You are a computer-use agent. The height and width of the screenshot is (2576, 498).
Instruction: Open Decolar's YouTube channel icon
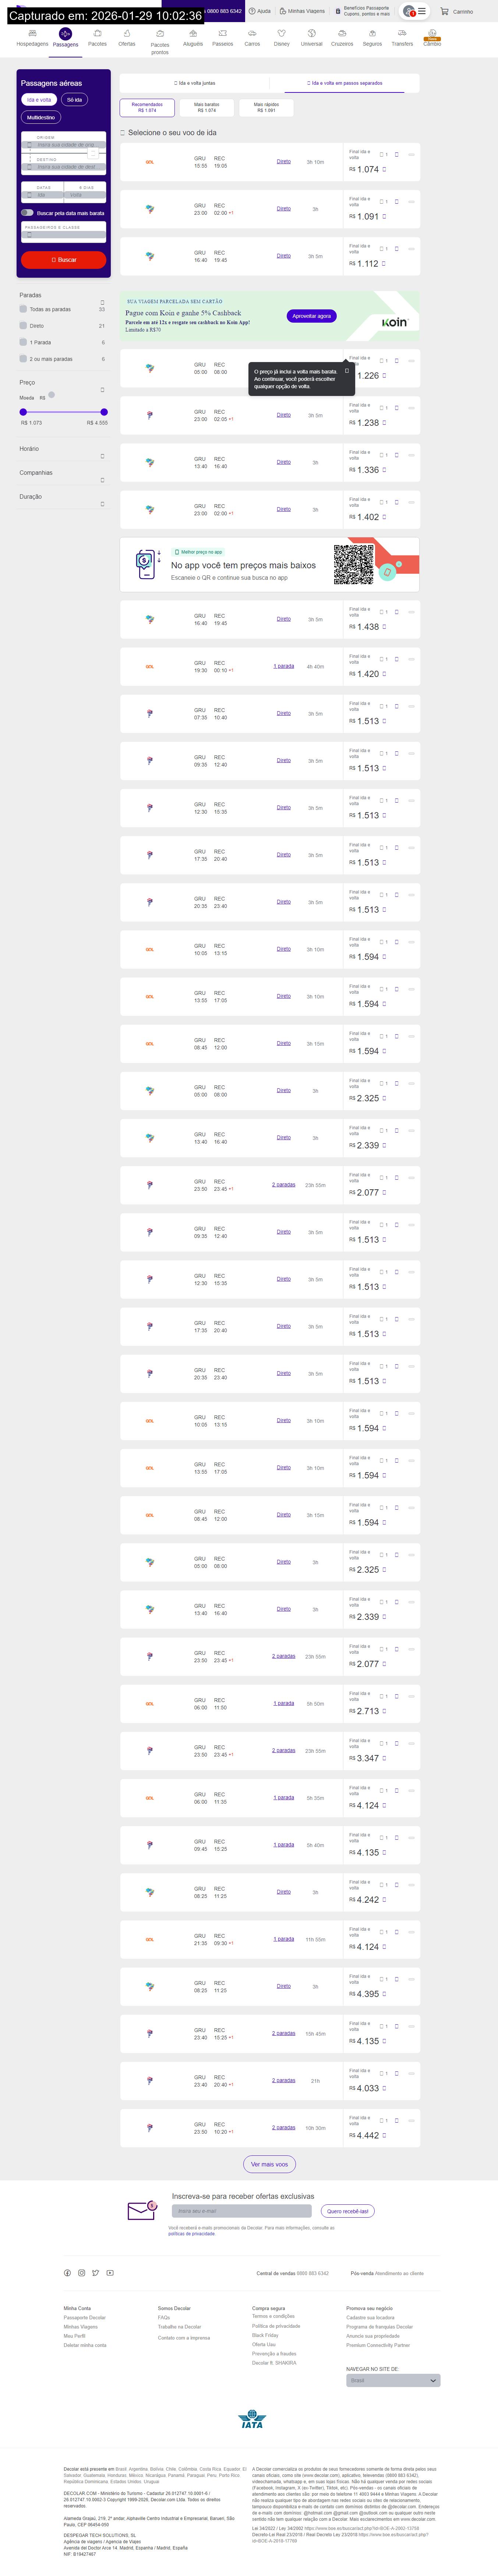coord(110,2273)
